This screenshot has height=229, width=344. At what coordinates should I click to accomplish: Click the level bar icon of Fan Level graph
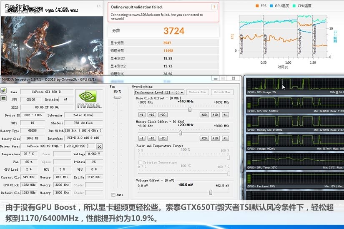point(249,178)
